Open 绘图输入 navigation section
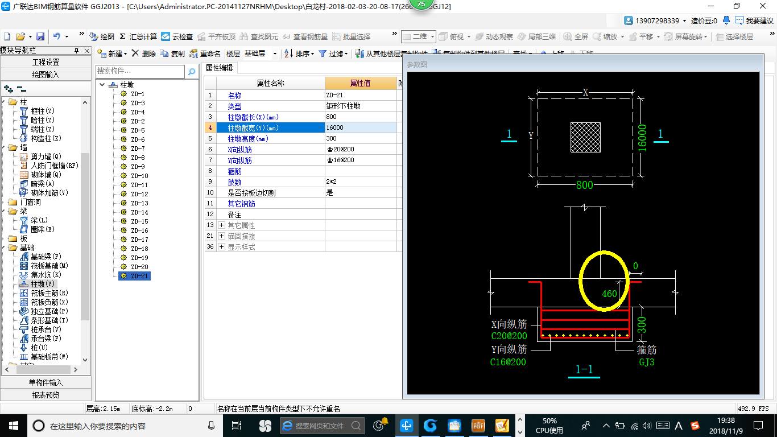This screenshot has height=437, width=777. 46,74
